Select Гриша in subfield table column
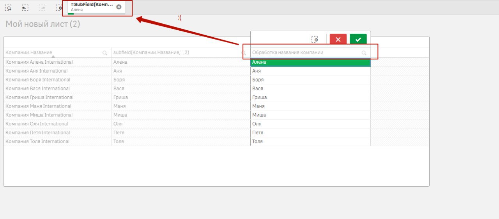 pyautogui.click(x=181, y=97)
